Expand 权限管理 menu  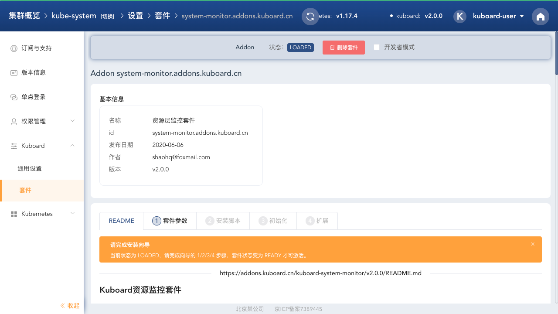click(42, 121)
